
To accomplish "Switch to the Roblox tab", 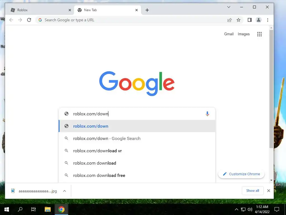I will (39, 10).
